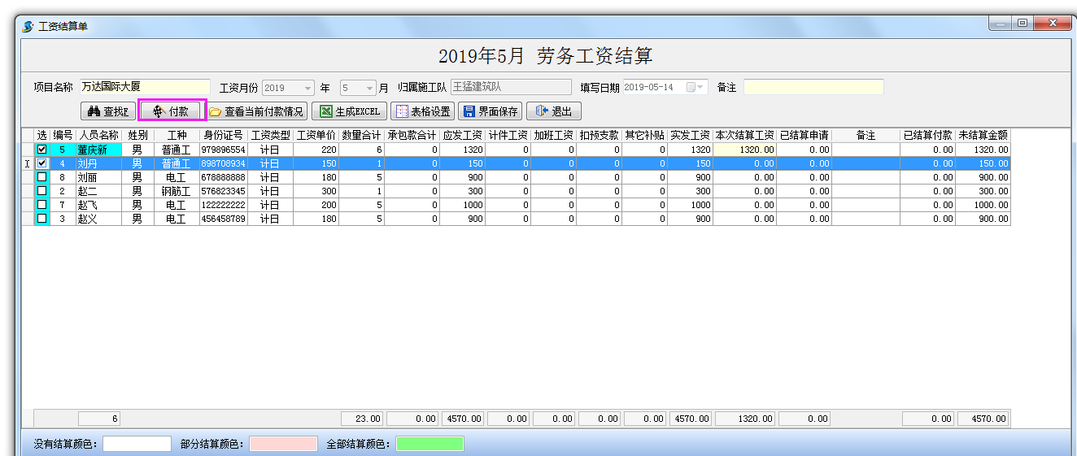Click the app icon in title bar

coord(28,27)
